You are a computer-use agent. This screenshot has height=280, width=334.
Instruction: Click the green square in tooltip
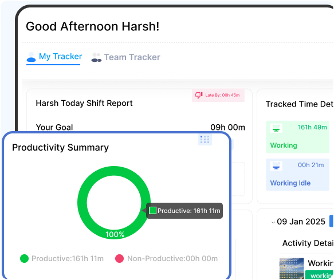pyautogui.click(x=152, y=211)
